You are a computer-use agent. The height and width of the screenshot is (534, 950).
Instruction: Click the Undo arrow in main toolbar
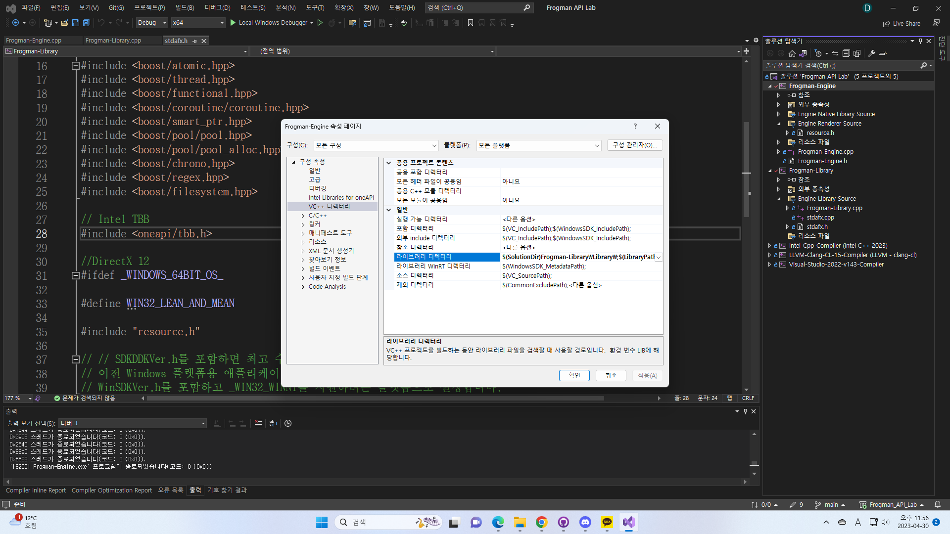click(x=101, y=23)
